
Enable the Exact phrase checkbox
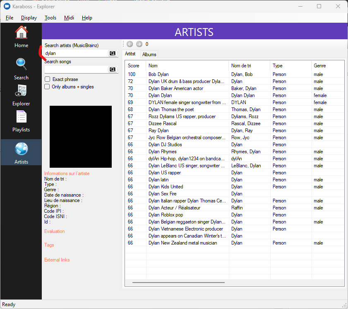pos(48,79)
